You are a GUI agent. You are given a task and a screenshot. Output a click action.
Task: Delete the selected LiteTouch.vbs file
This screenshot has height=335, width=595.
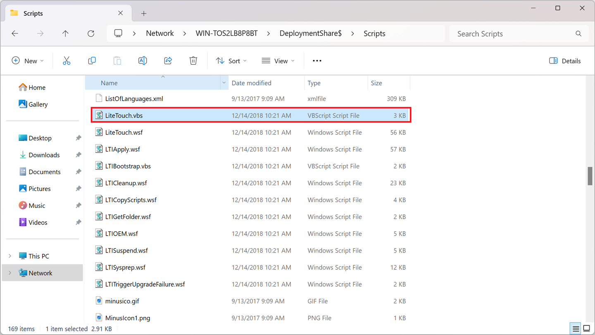point(193,61)
